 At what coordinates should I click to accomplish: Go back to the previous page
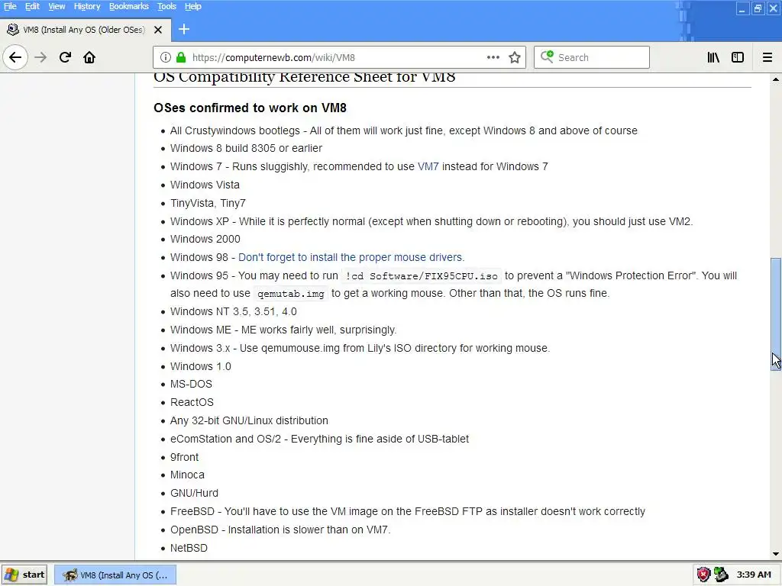point(15,57)
